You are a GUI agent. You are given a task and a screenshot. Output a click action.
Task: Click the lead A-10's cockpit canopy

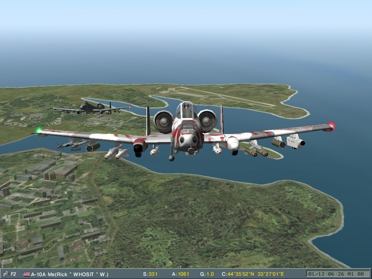click(187, 110)
